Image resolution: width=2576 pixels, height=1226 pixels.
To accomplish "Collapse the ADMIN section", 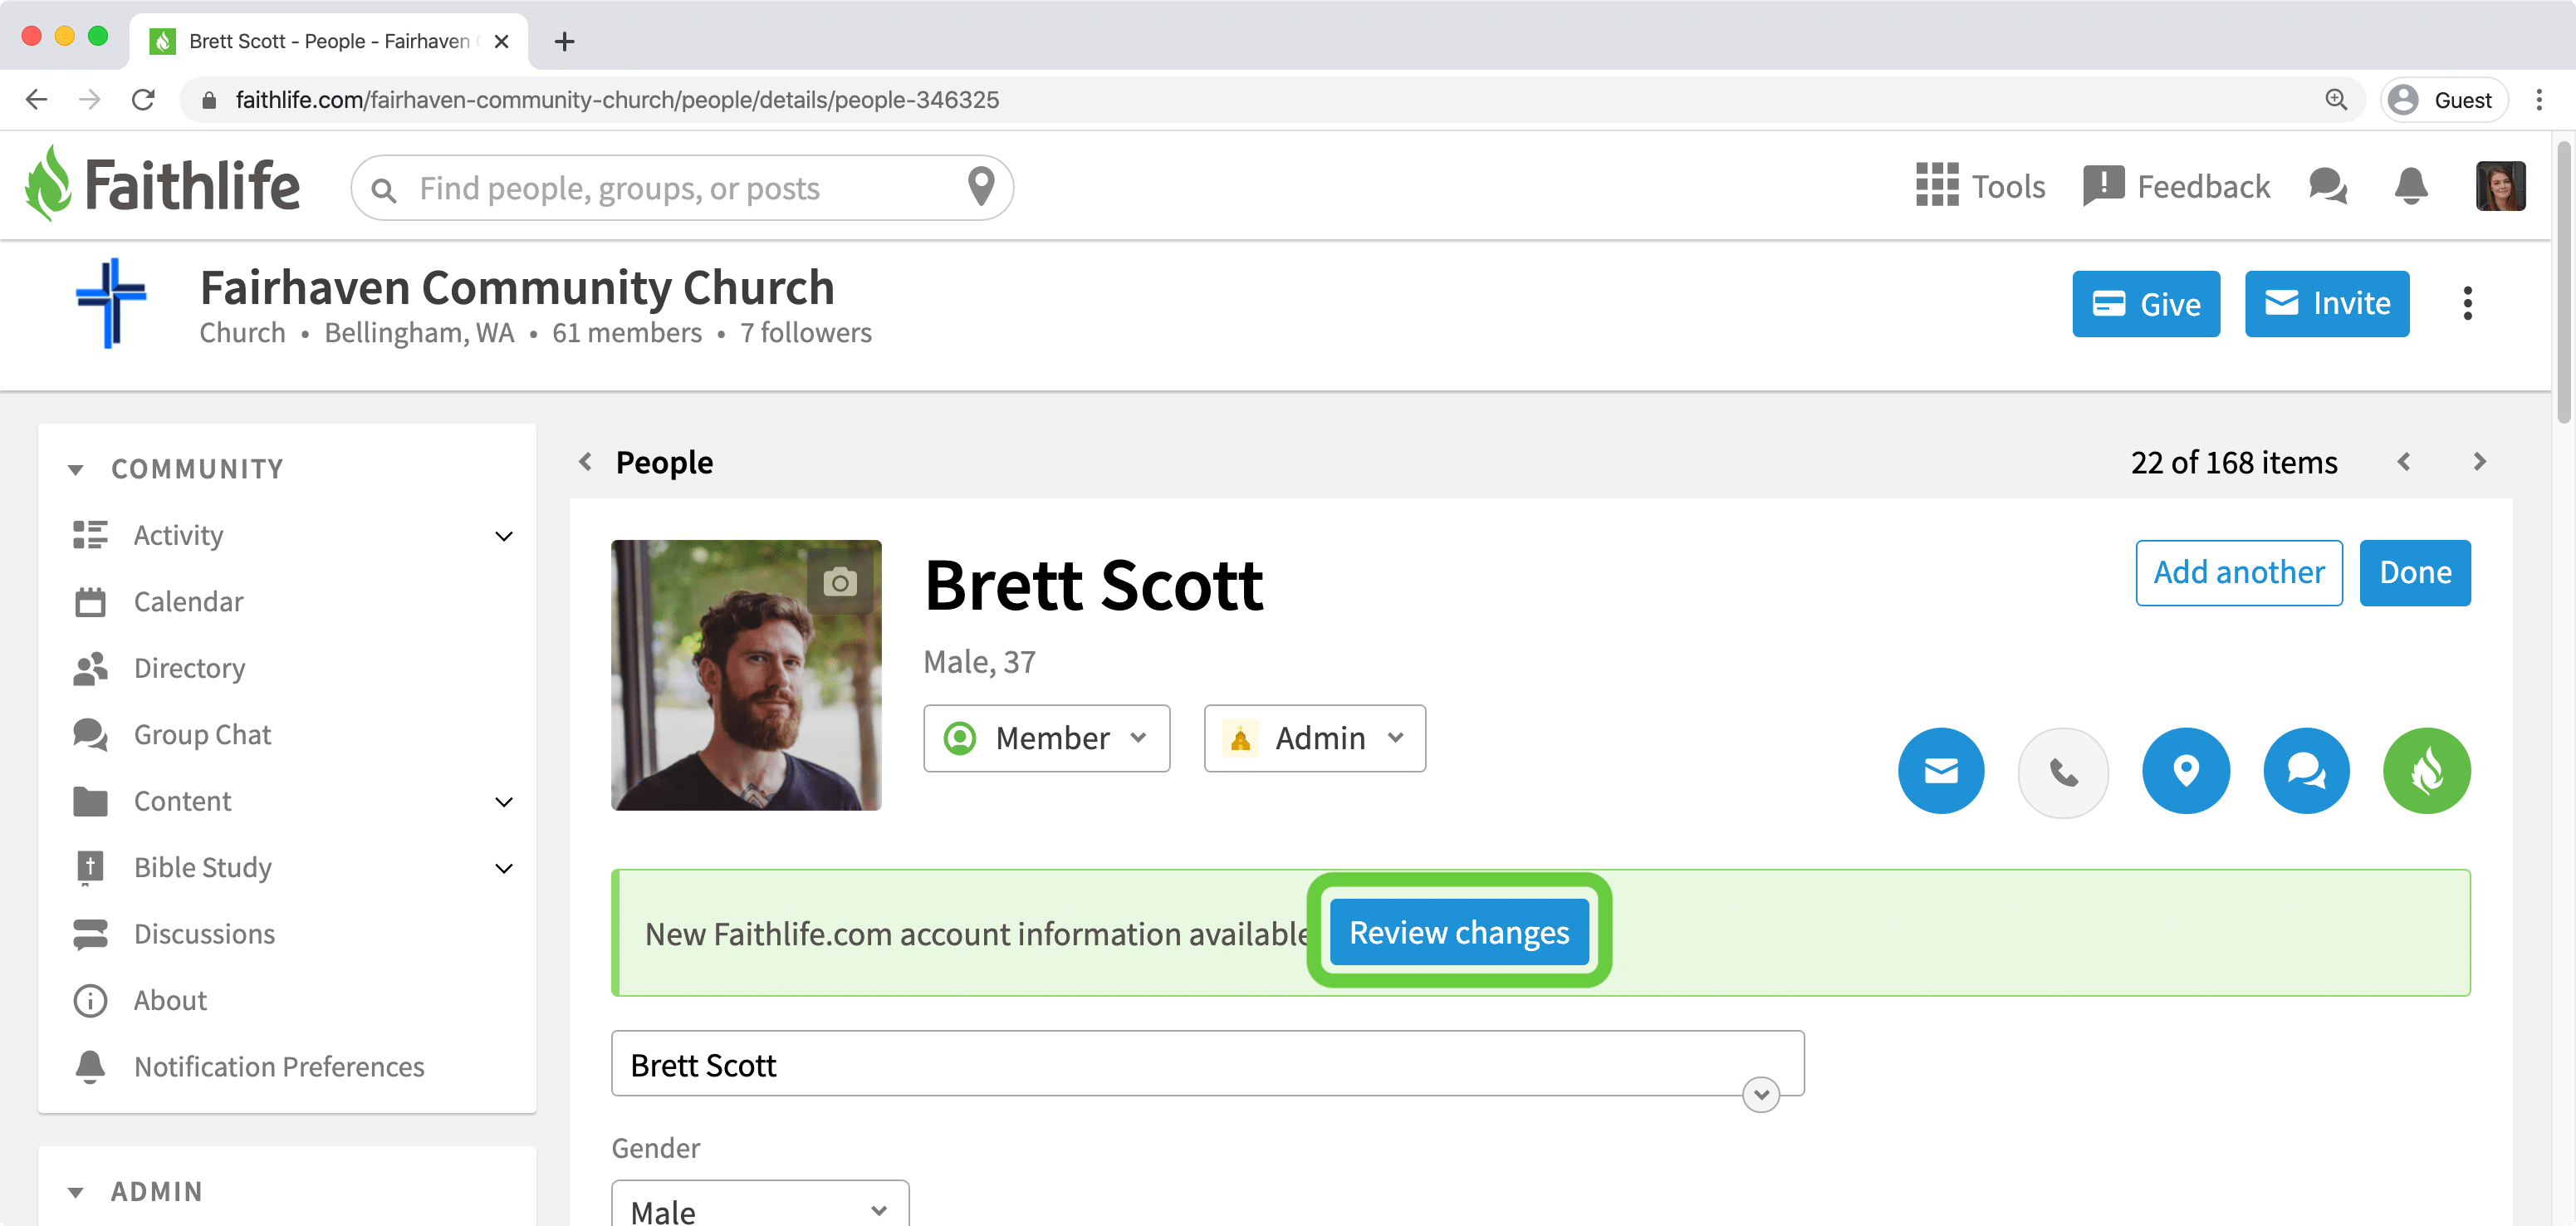I will [x=76, y=1191].
